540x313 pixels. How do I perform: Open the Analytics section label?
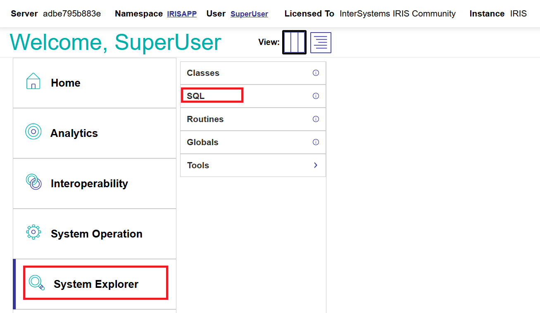pyautogui.click(x=74, y=133)
